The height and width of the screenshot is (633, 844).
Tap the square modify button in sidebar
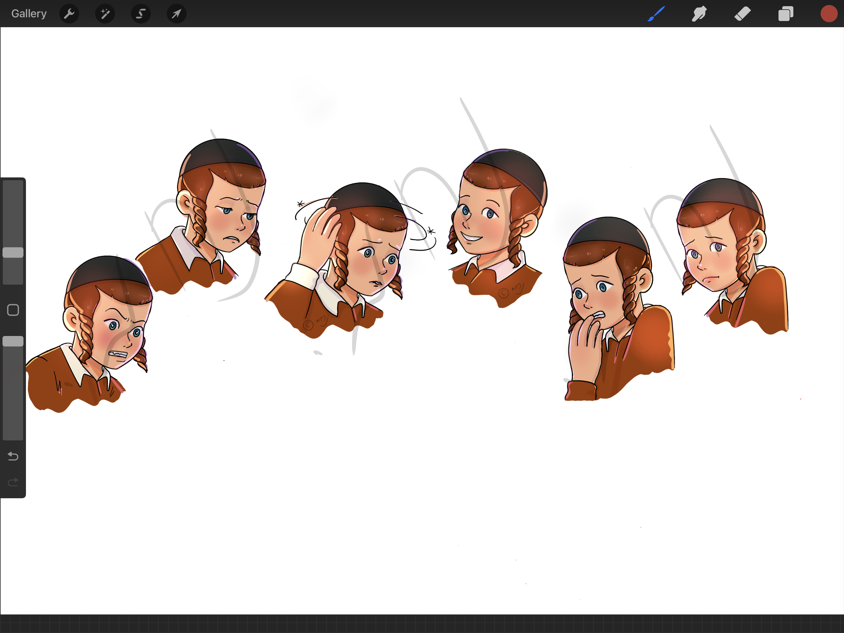[x=13, y=310]
